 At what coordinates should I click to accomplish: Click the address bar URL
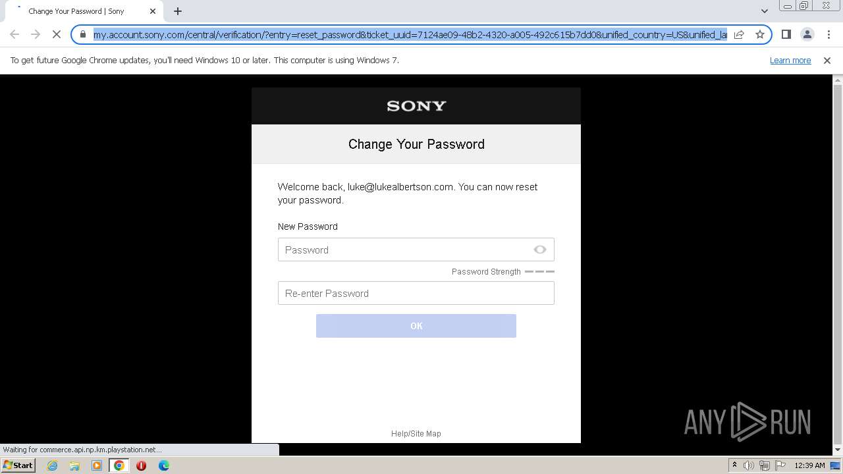[410, 34]
